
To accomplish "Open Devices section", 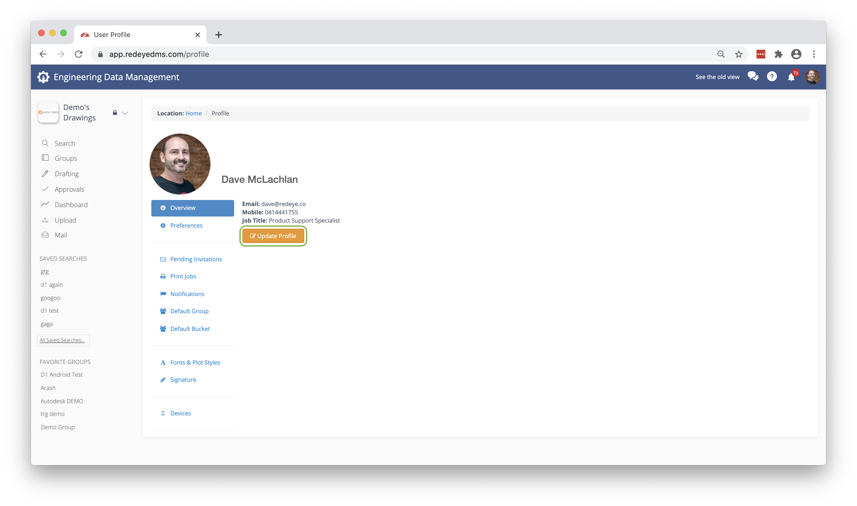I will (x=180, y=413).
